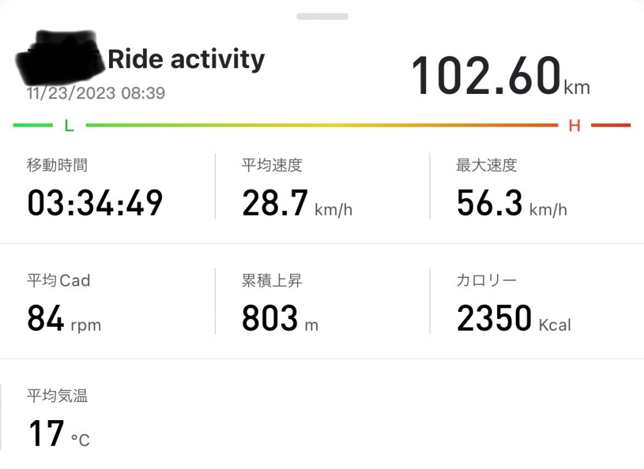Select the Ride activity title
Screen dimensions: 644x469
coord(186,60)
